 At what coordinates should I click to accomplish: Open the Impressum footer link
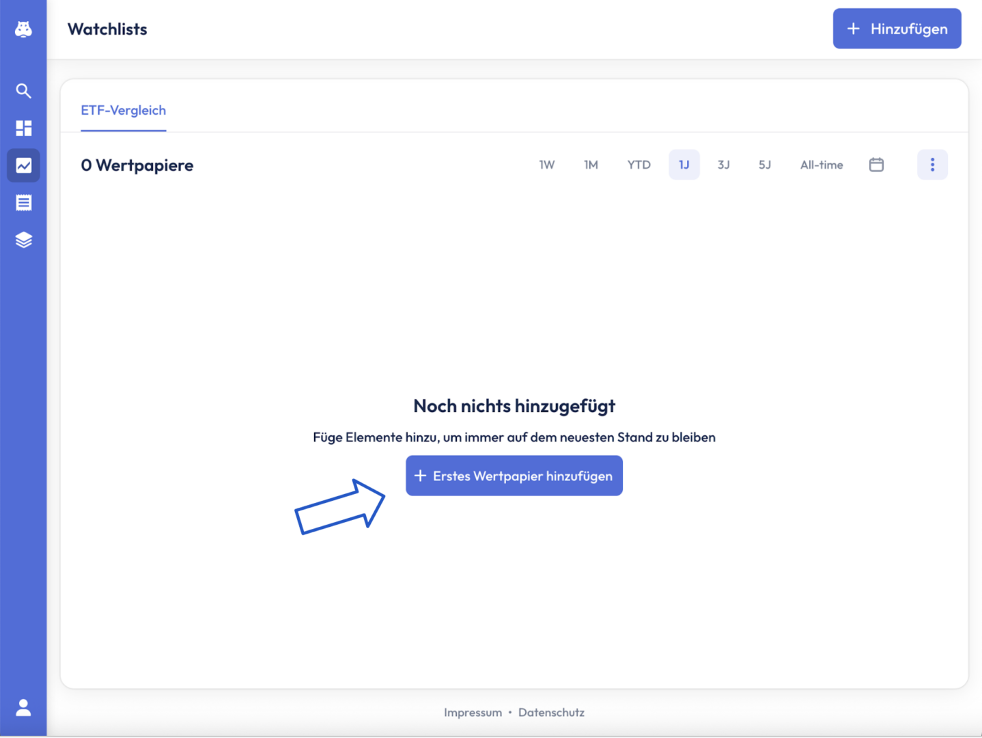tap(473, 712)
